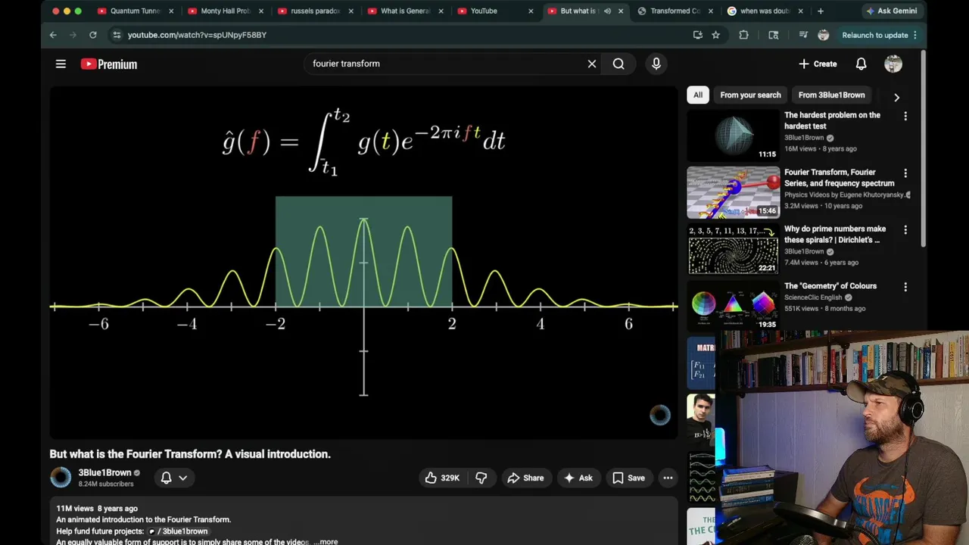Mute the playing tab via speaker icon
This screenshot has width=969, height=545.
607,11
